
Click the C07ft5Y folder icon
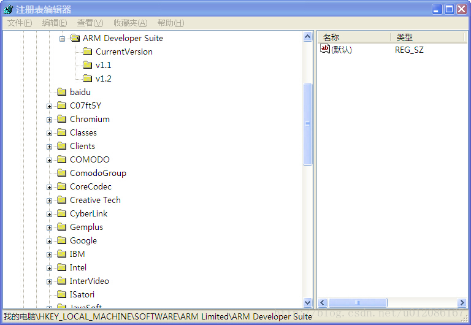pyautogui.click(x=61, y=105)
